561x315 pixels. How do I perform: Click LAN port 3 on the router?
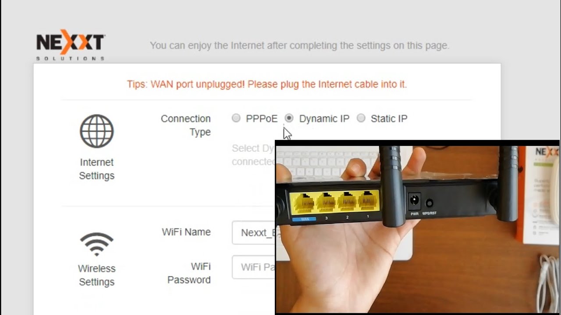coord(326,202)
